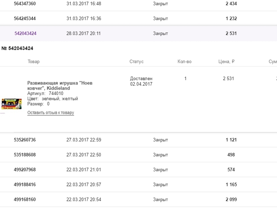Open order 535188608
Image resolution: width=277 pixels, height=208 pixels.
coord(24,155)
